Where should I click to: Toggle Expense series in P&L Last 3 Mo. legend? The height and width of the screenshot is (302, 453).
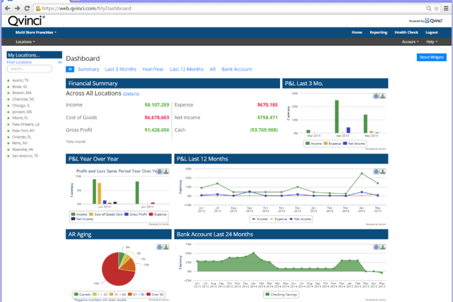pos(332,143)
